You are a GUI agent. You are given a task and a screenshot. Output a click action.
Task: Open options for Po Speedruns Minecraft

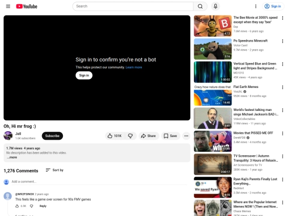[283, 41]
